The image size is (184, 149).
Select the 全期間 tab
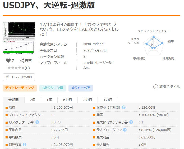pos(13,100)
